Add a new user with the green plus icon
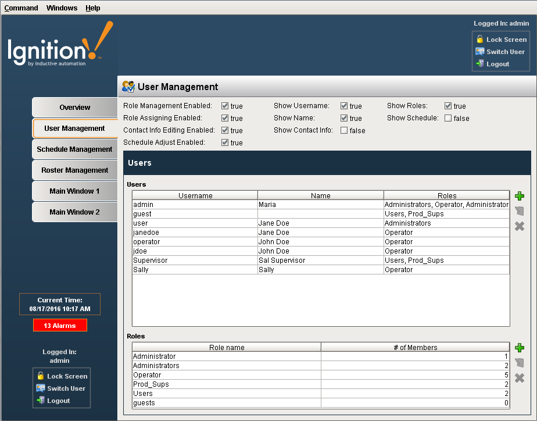Screen dimensions: 537x421 tap(519, 196)
